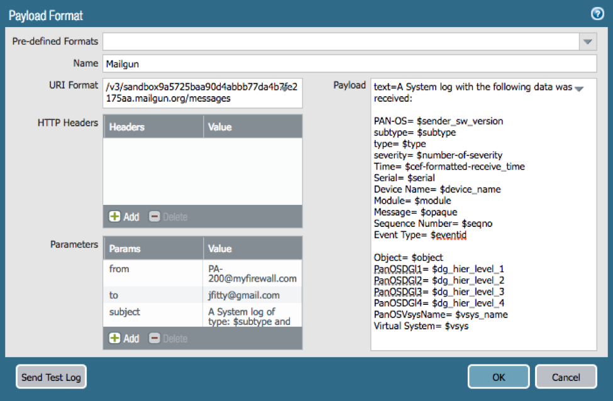Select the 'to' parameter name cell
Viewport: 613px width, 401px height.
pyautogui.click(x=153, y=295)
